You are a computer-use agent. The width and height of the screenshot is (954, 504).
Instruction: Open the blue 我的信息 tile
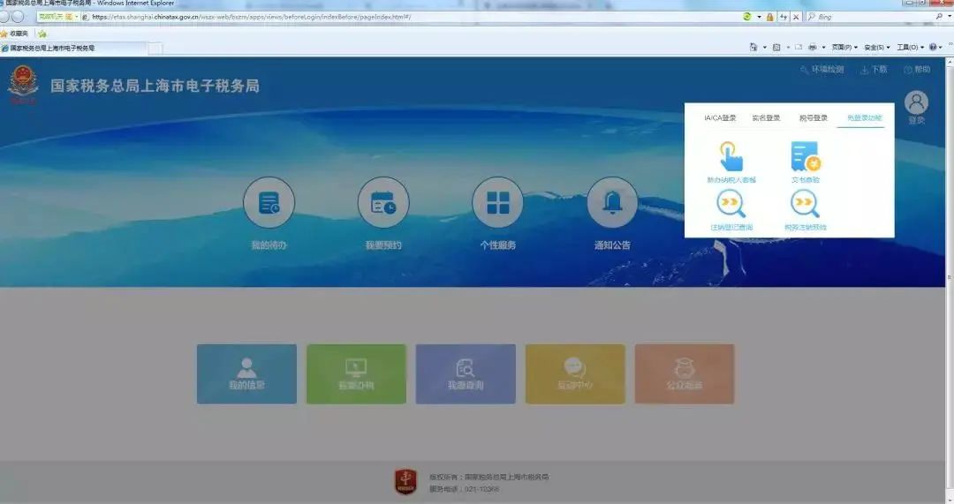coord(247,374)
